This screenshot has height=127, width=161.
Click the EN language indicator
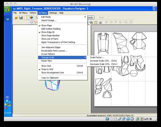tap(7, 97)
